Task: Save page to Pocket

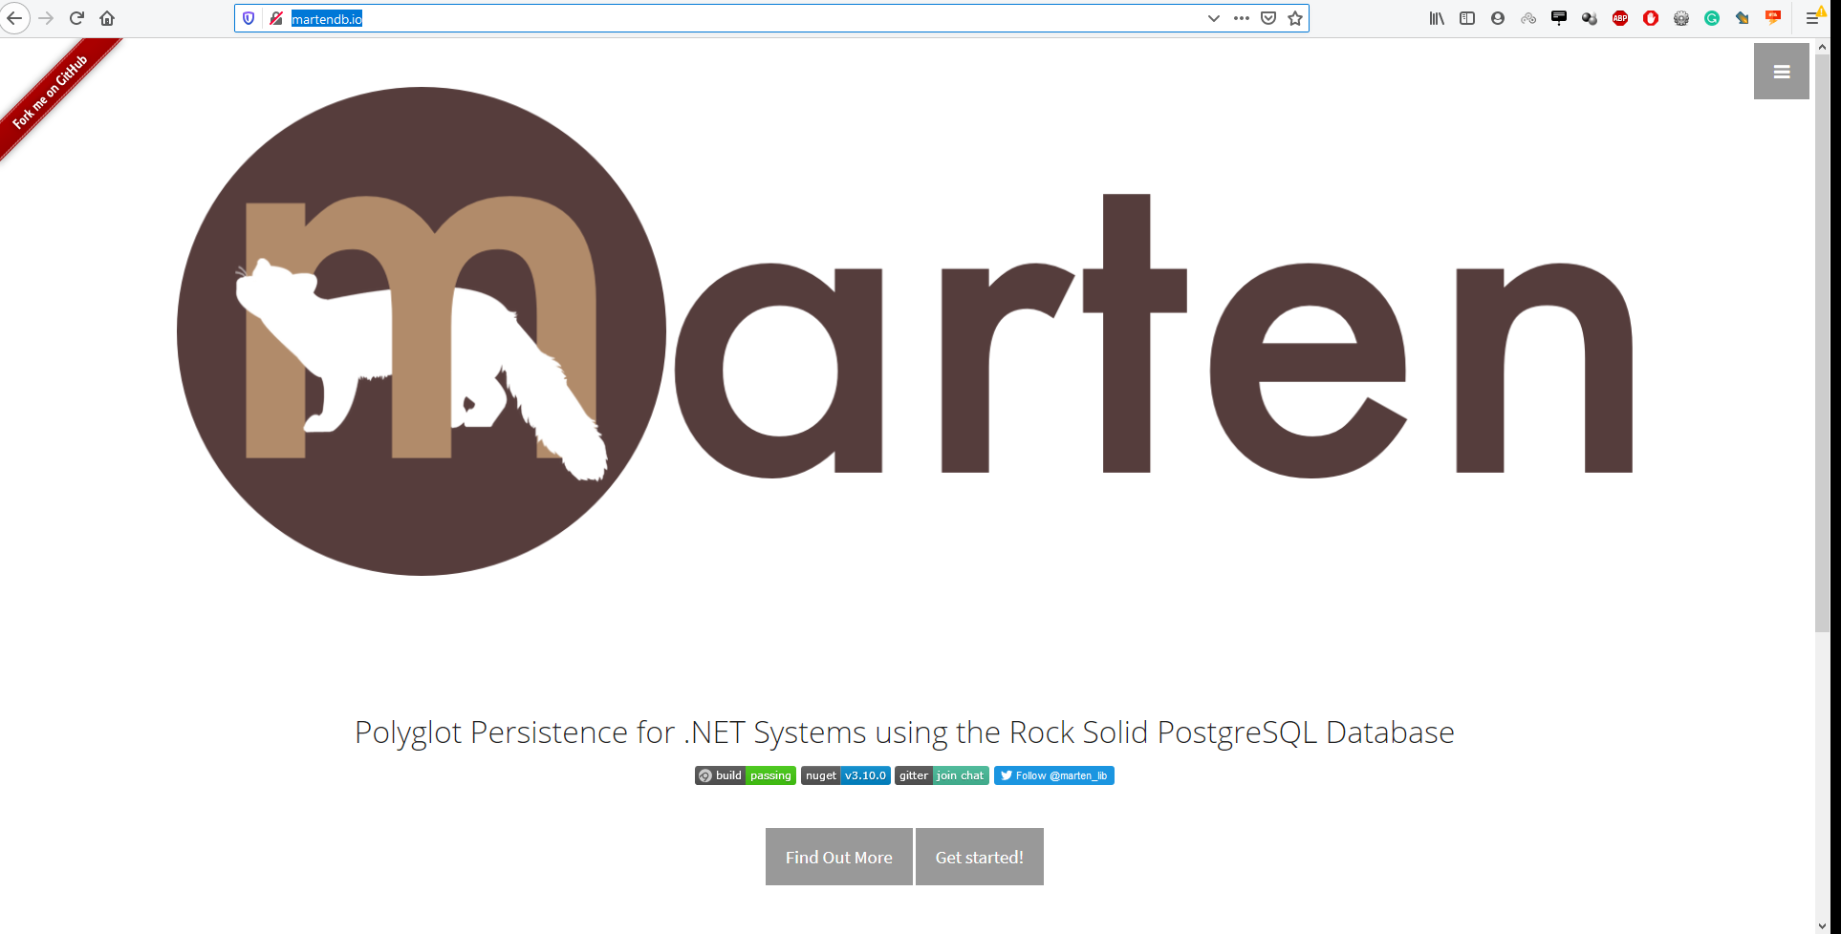Action: [1268, 18]
